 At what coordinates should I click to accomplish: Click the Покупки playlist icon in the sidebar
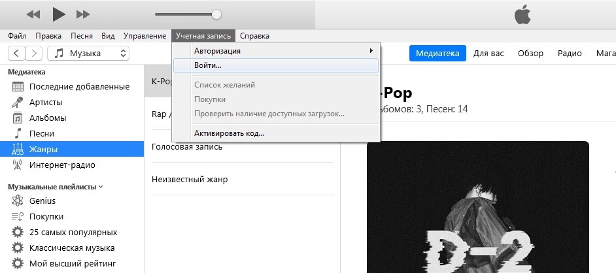tap(18, 217)
